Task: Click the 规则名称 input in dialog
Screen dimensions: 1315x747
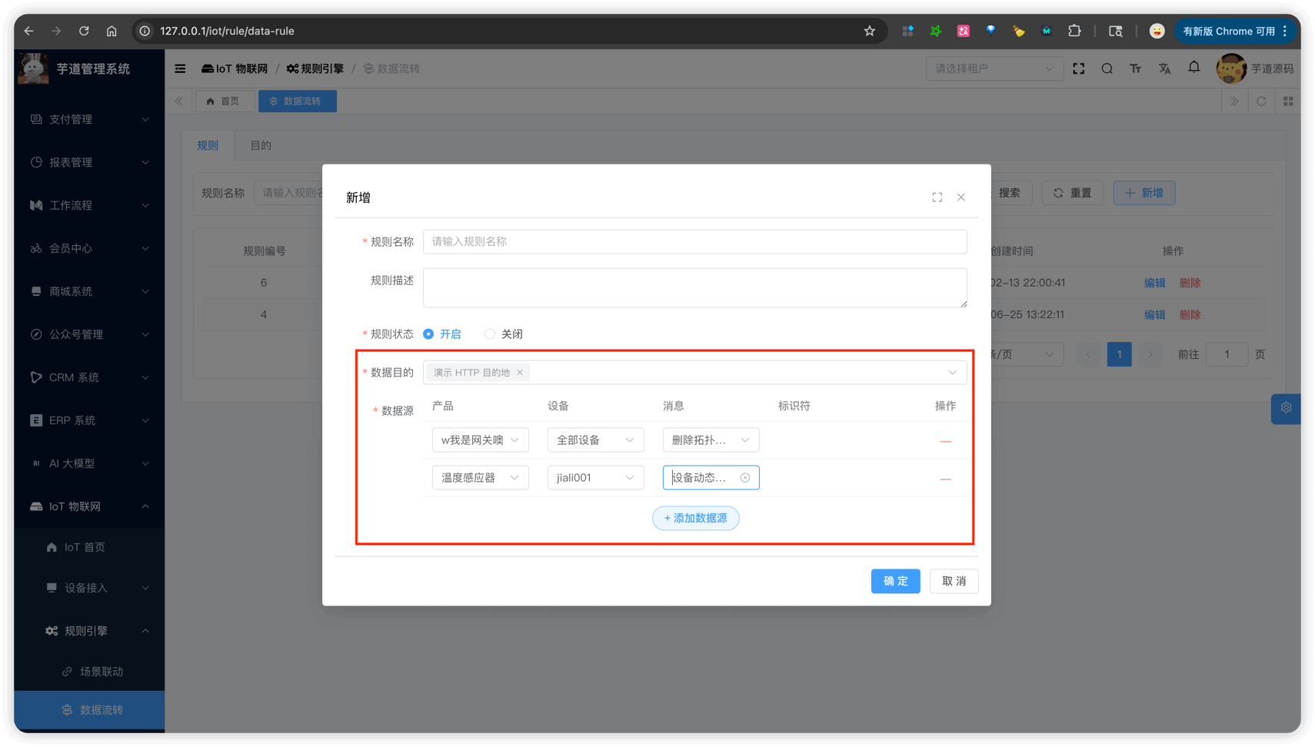Action: click(x=694, y=242)
